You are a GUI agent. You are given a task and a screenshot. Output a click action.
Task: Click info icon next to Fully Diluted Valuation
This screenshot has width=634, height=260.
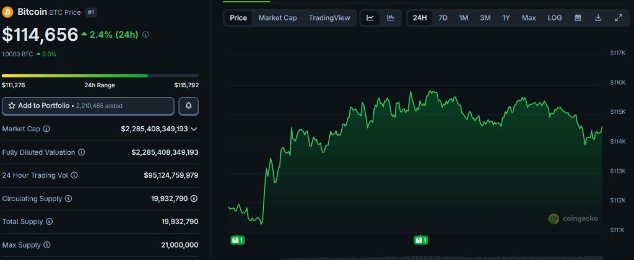(82, 152)
